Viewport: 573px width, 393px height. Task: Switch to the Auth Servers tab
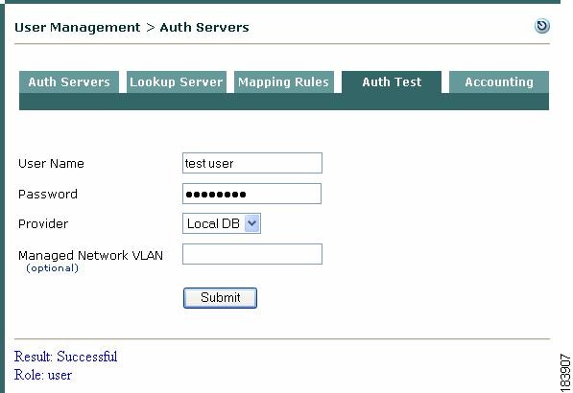pos(69,82)
